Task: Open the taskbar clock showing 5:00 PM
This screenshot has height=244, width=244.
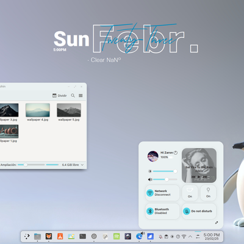Action: (x=212, y=237)
